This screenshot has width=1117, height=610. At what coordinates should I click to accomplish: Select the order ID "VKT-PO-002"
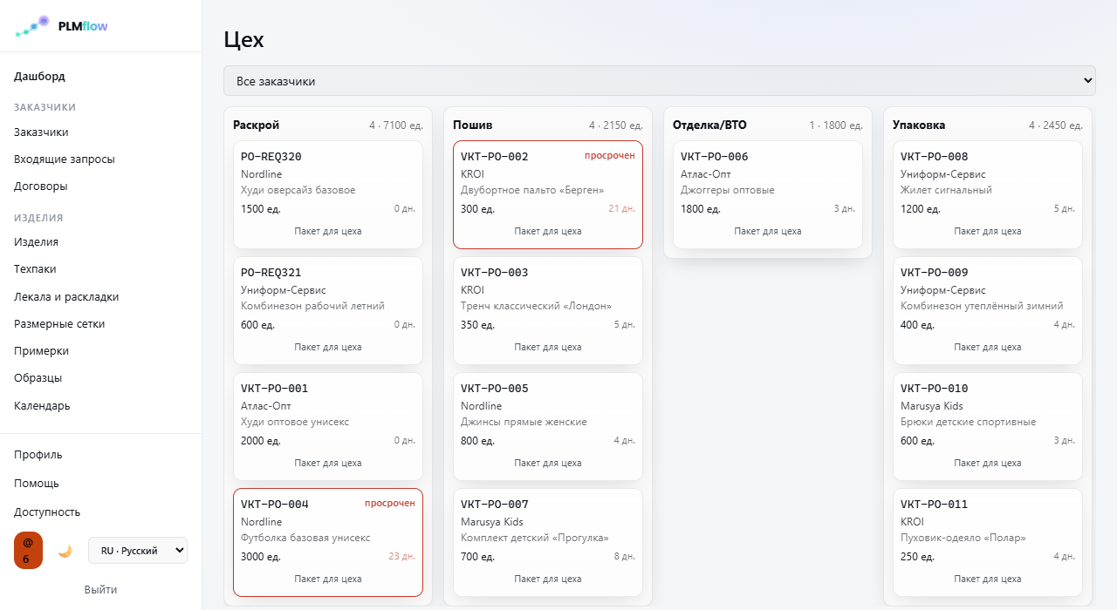(x=495, y=157)
